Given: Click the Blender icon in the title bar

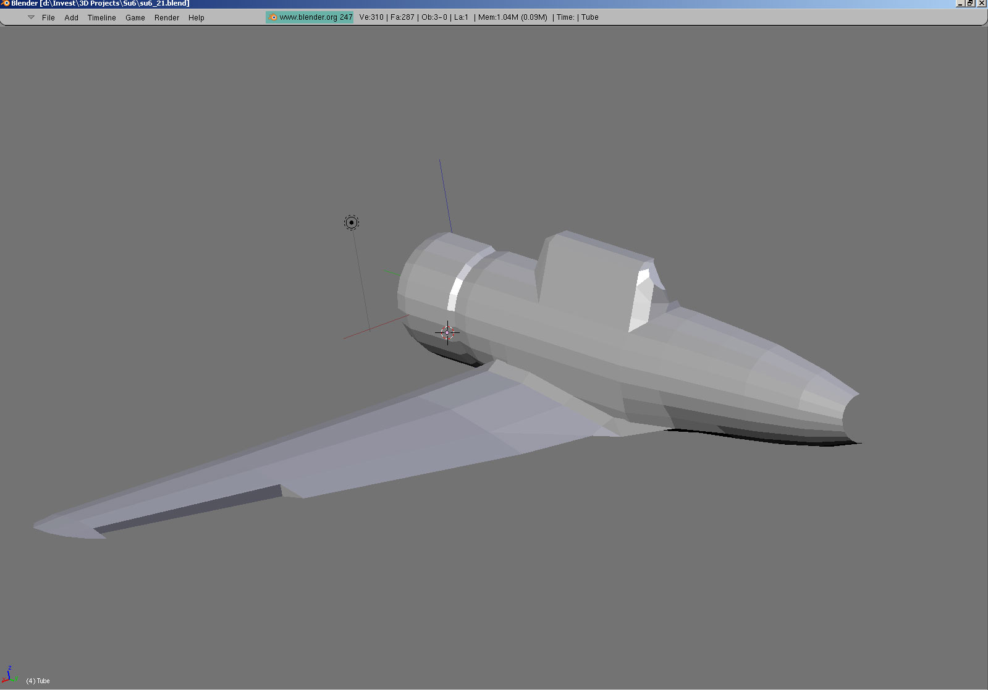Looking at the screenshot, I should (6, 4).
